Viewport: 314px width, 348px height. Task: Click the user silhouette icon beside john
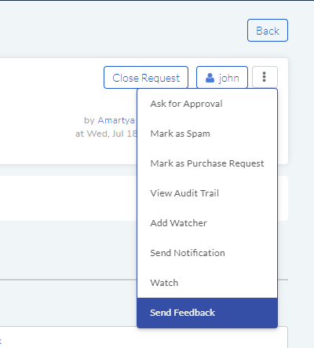(210, 78)
